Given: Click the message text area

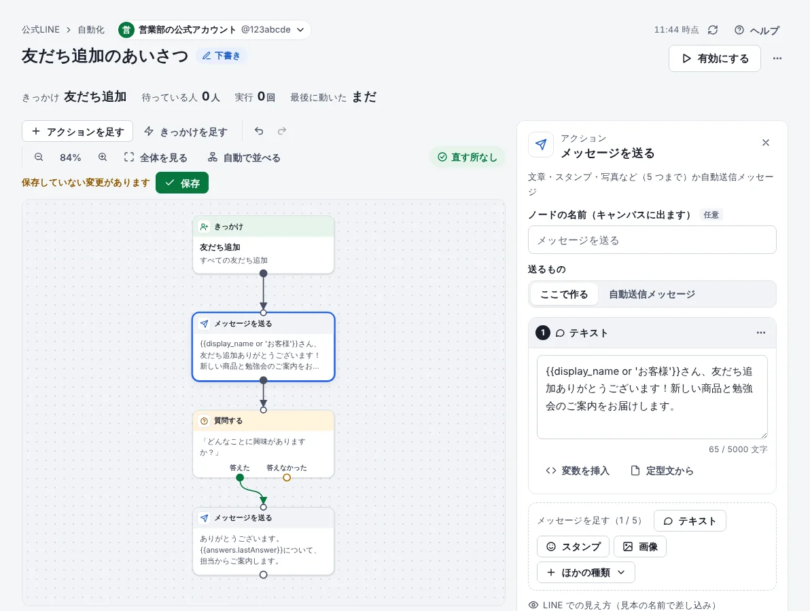Looking at the screenshot, I should [x=652, y=397].
